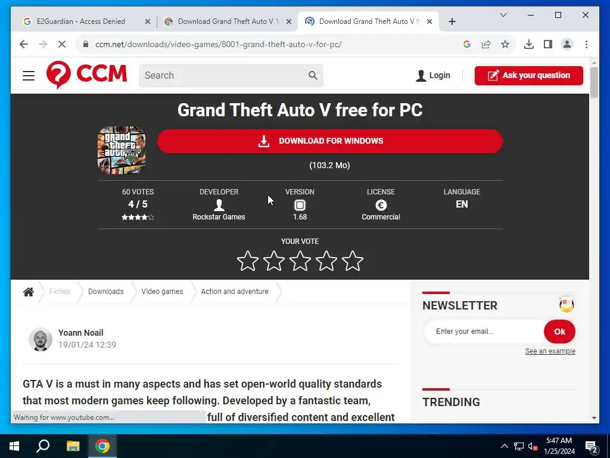The width and height of the screenshot is (610, 458).
Task: Rate with the fifth star
Action: (x=353, y=261)
